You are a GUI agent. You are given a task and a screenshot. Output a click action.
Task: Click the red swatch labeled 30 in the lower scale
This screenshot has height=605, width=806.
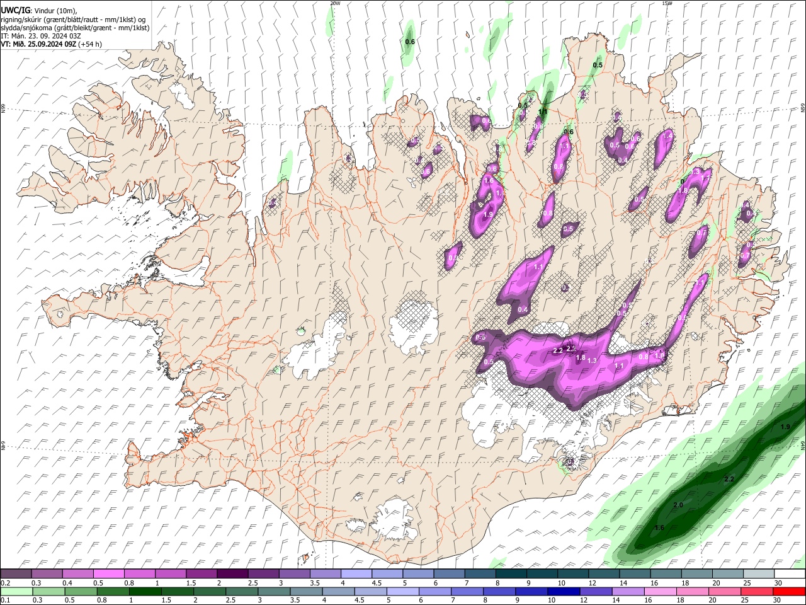tap(788, 592)
